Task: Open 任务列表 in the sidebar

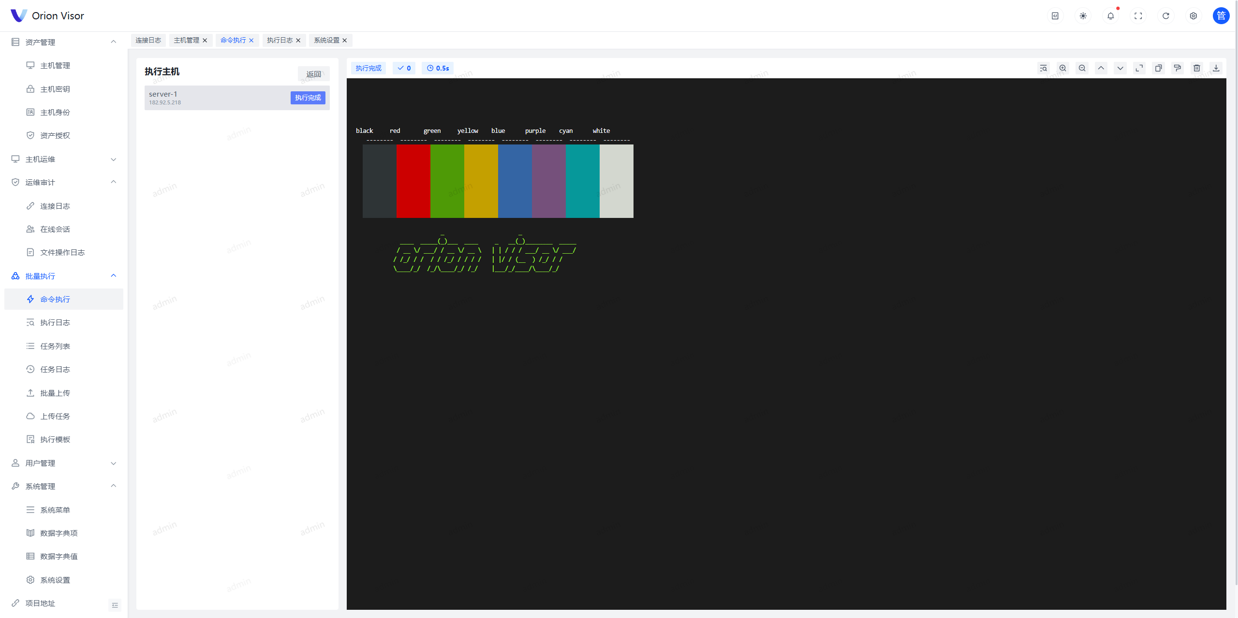Action: point(55,346)
